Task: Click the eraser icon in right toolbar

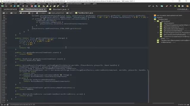Action: [x=167, y=6]
